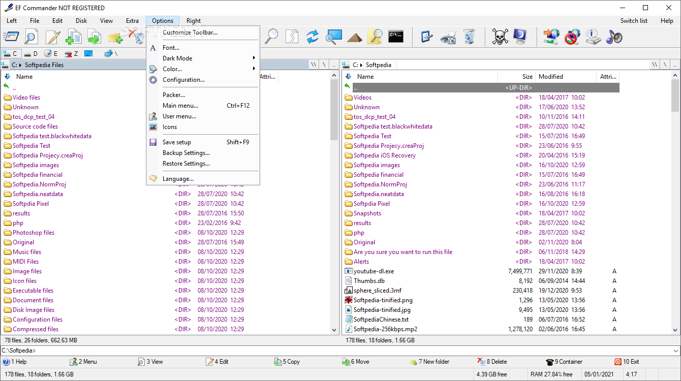Sort right panel by Size column
681x381 pixels.
[x=516, y=77]
